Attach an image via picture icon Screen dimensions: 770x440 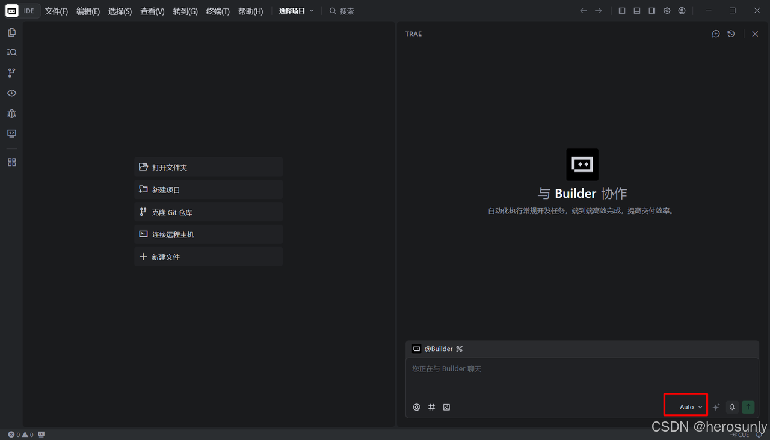(x=446, y=407)
